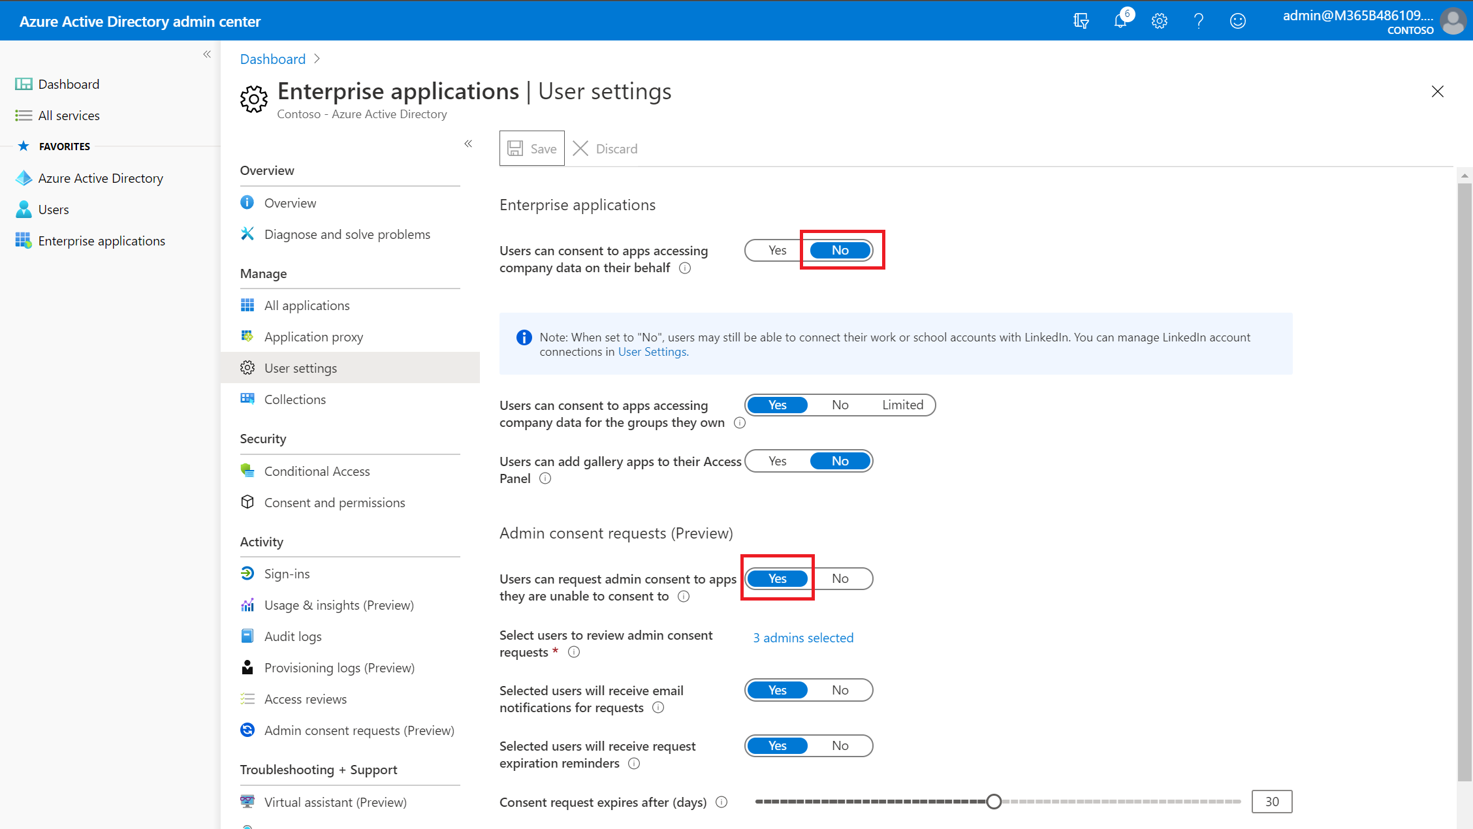Open the '3 admins selected' link
The image size is (1473, 829).
(x=803, y=638)
